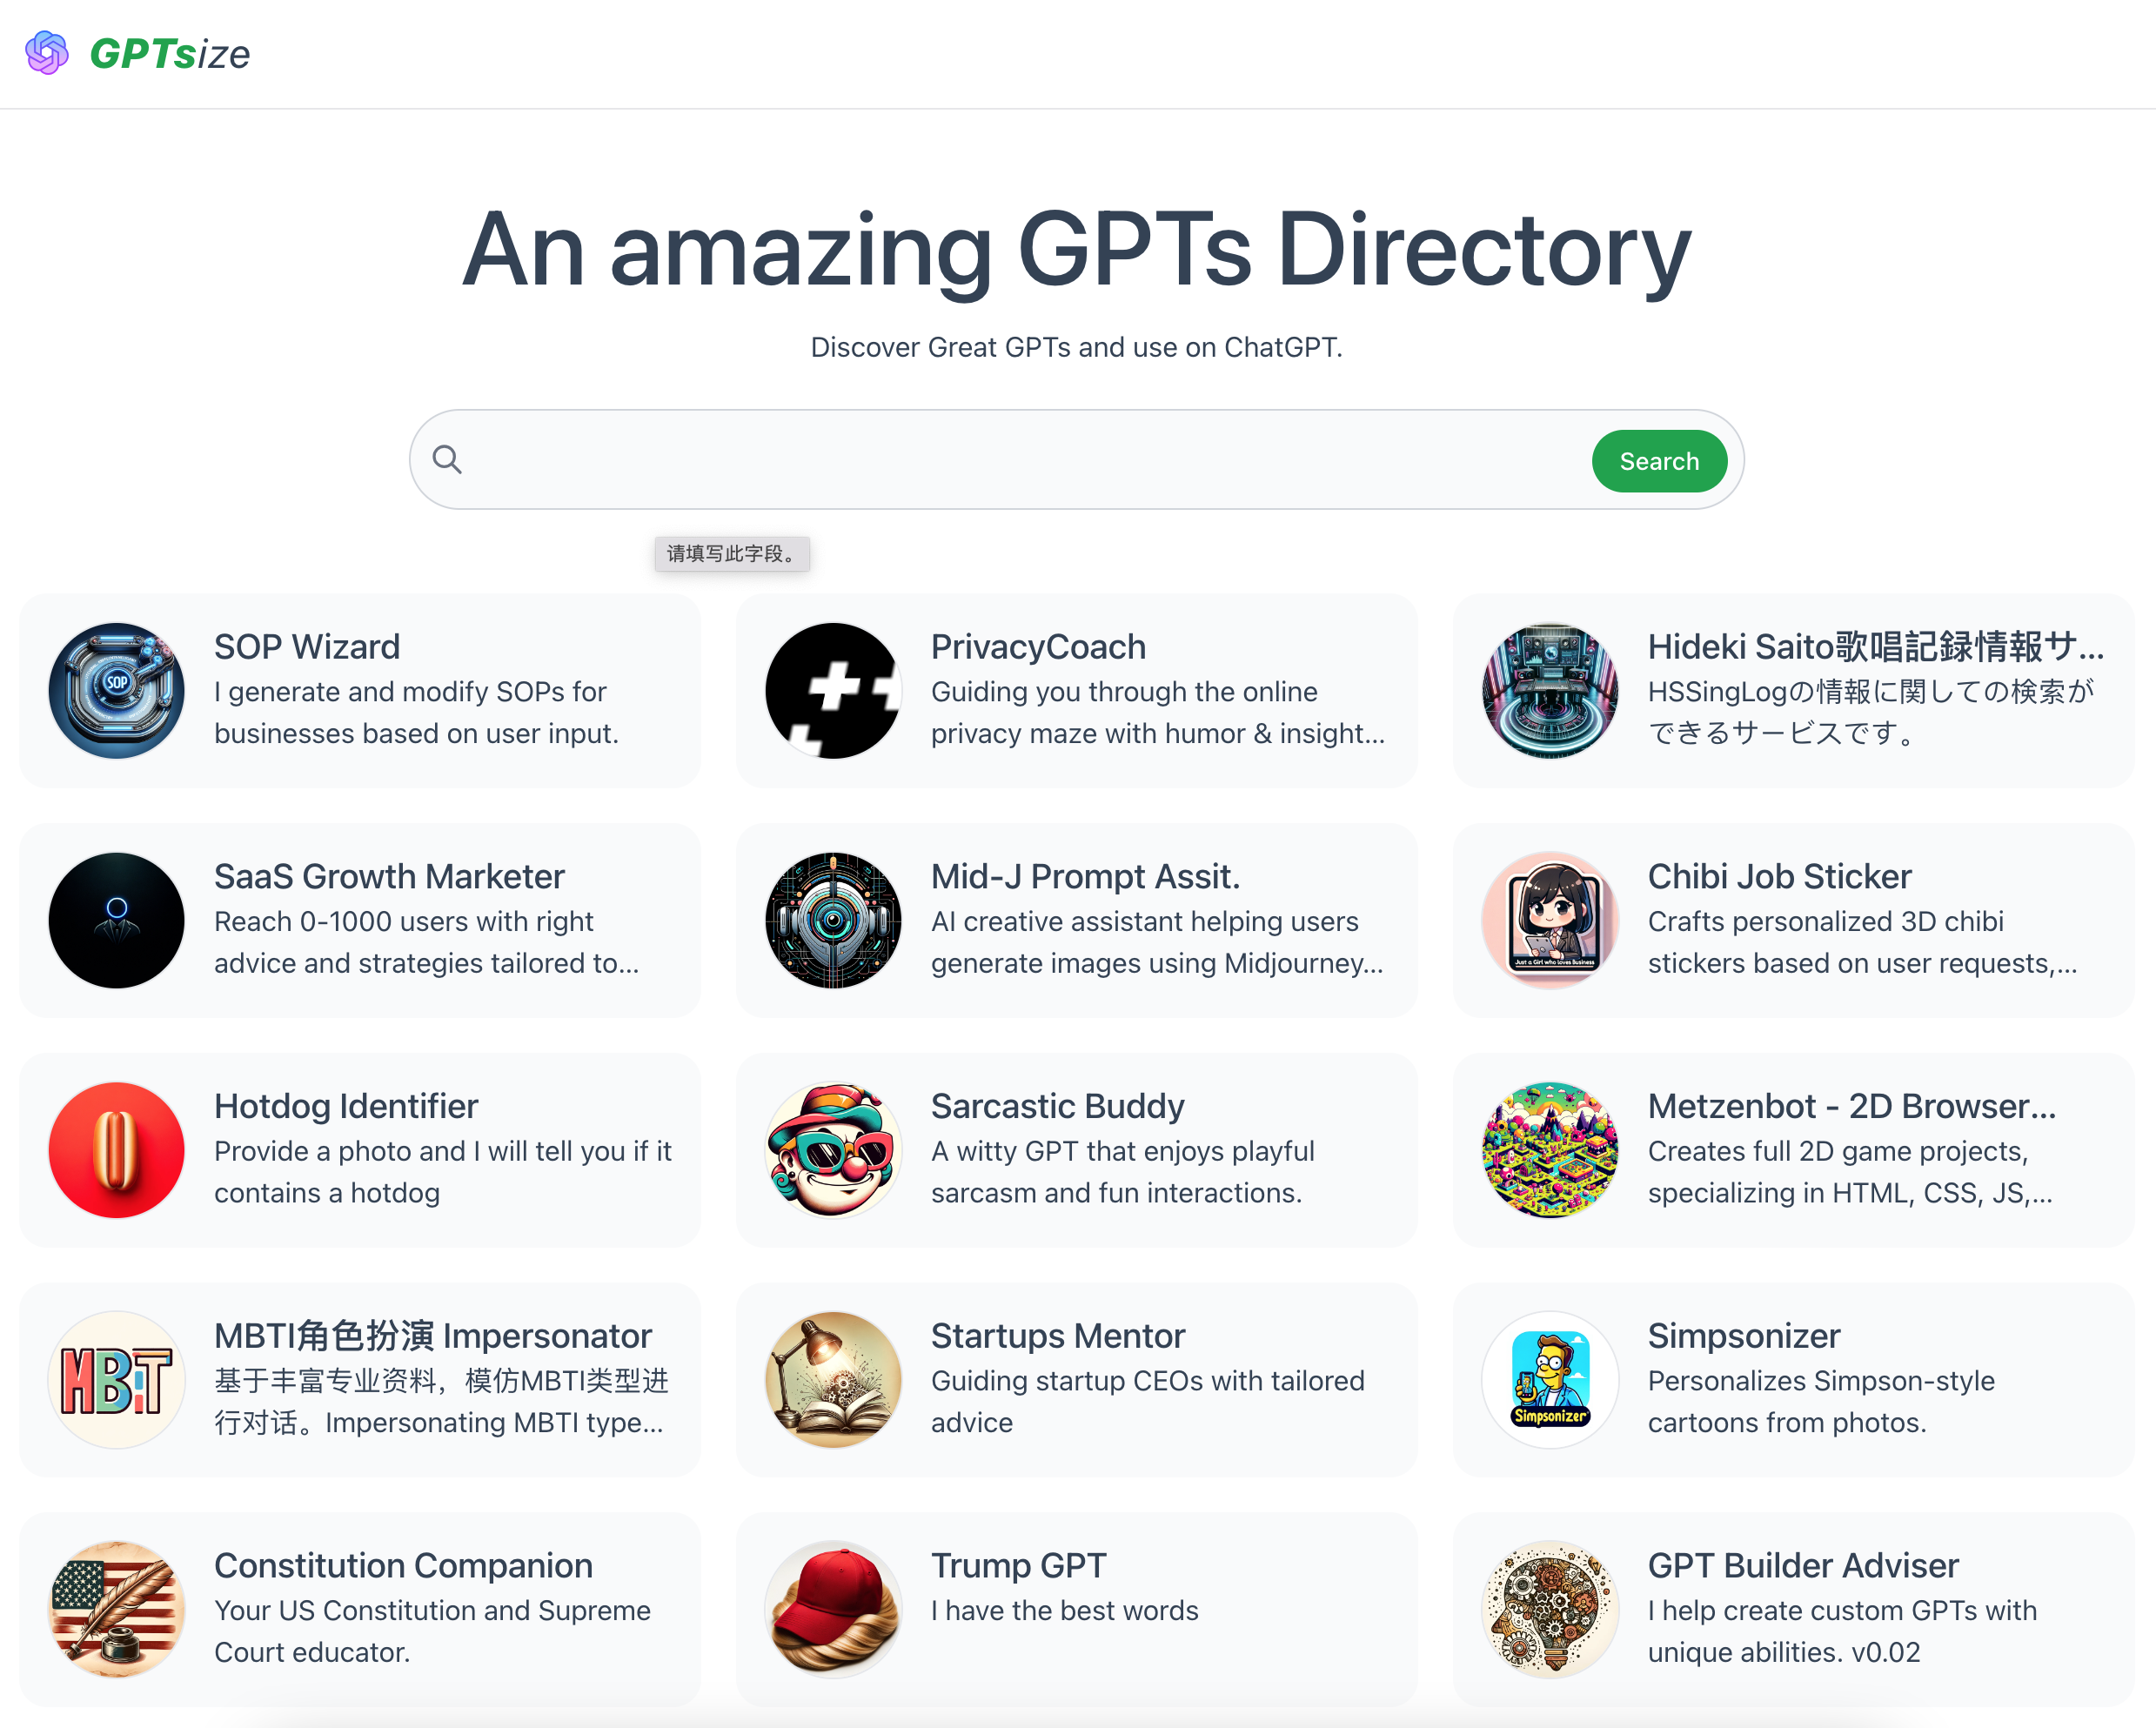Screen dimensions: 2156x1728
Task: Open the Startups Mentor title link
Action: (x=1057, y=1336)
